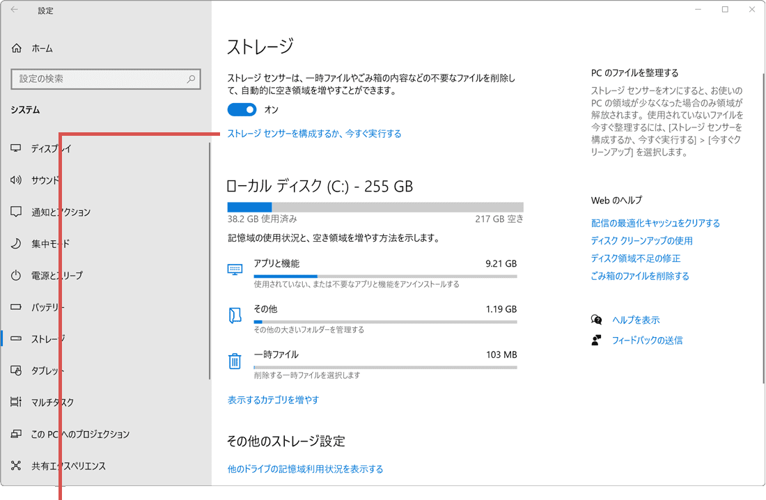The height and width of the screenshot is (500, 766).
Task: Click the back arrow at top left
Action: coord(15,10)
